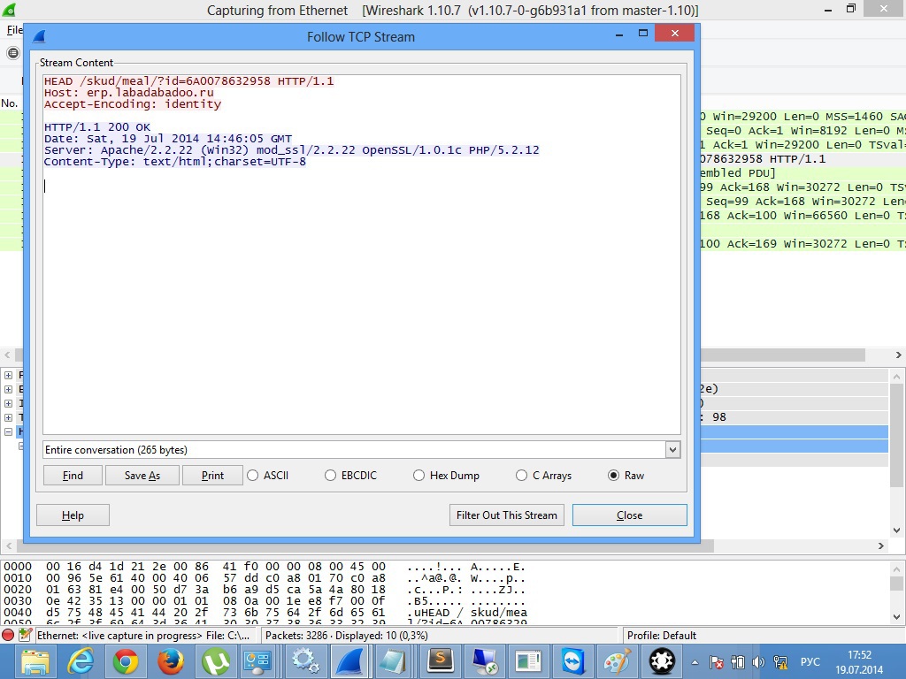906x679 pixels.
Task: Open capture file comments icon in status bar
Action: 25,635
